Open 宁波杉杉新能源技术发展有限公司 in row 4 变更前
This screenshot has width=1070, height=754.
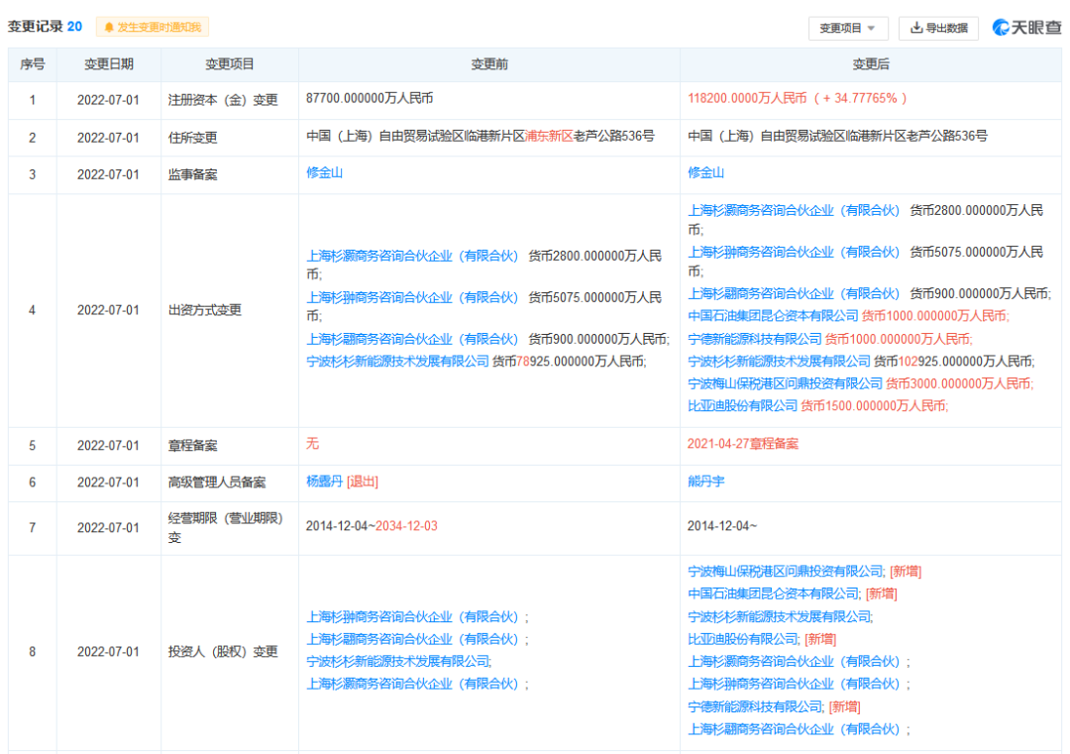click(397, 362)
